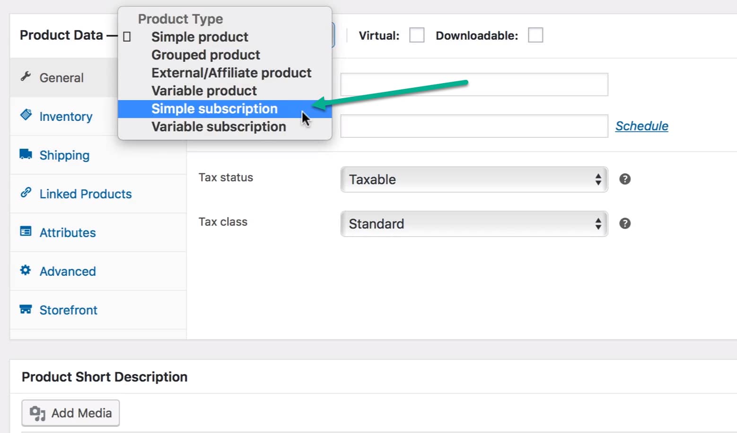Viewport: 737px width, 433px height.
Task: Enable the Virtual checkbox
Action: coord(417,35)
